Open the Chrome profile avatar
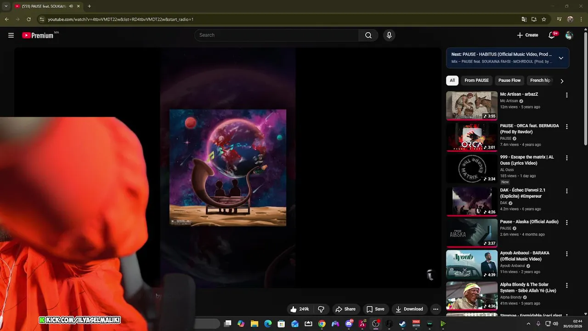This screenshot has height=331, width=588. tap(570, 19)
